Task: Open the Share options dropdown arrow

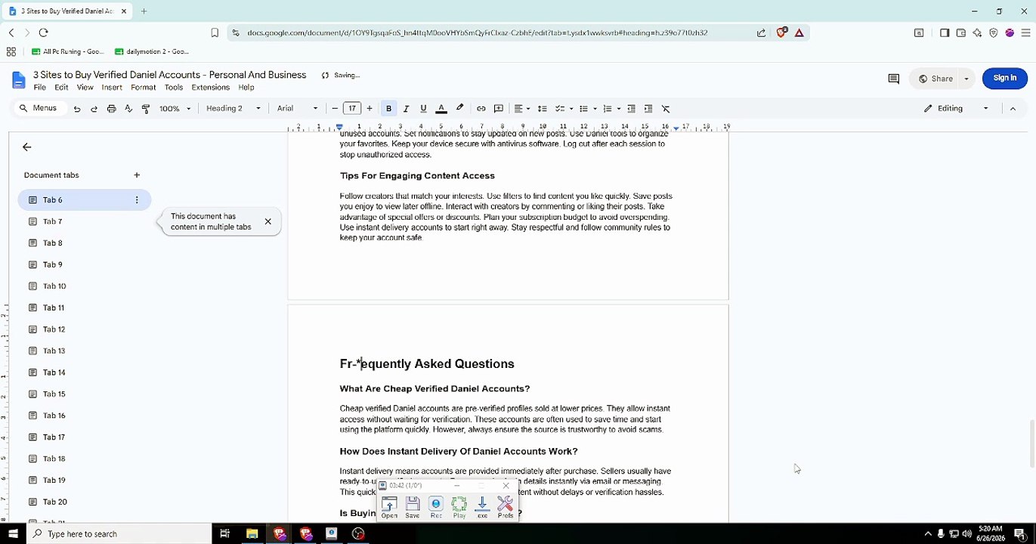Action: (x=966, y=79)
